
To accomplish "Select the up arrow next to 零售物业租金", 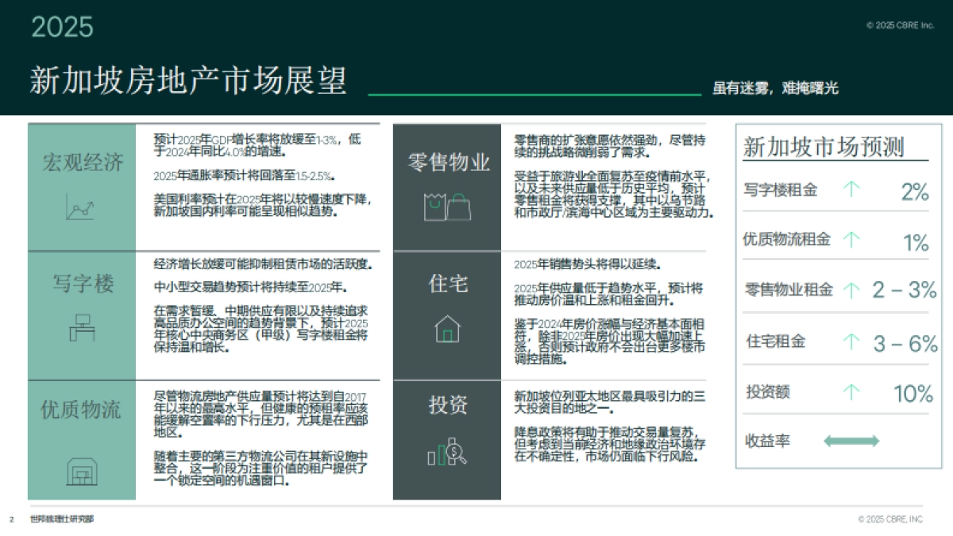I will tap(852, 289).
